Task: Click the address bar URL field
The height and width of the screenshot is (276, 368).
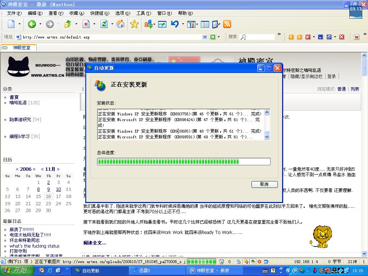Action: [112, 37]
